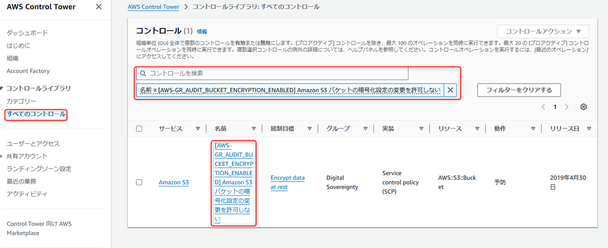The height and width of the screenshot is (248, 608).
Task: Click page number 1 in pagination
Action: (x=555, y=107)
